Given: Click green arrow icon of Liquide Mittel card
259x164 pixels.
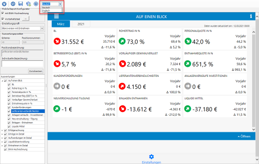Looking at the screenshot, I should [x=188, y=109].
